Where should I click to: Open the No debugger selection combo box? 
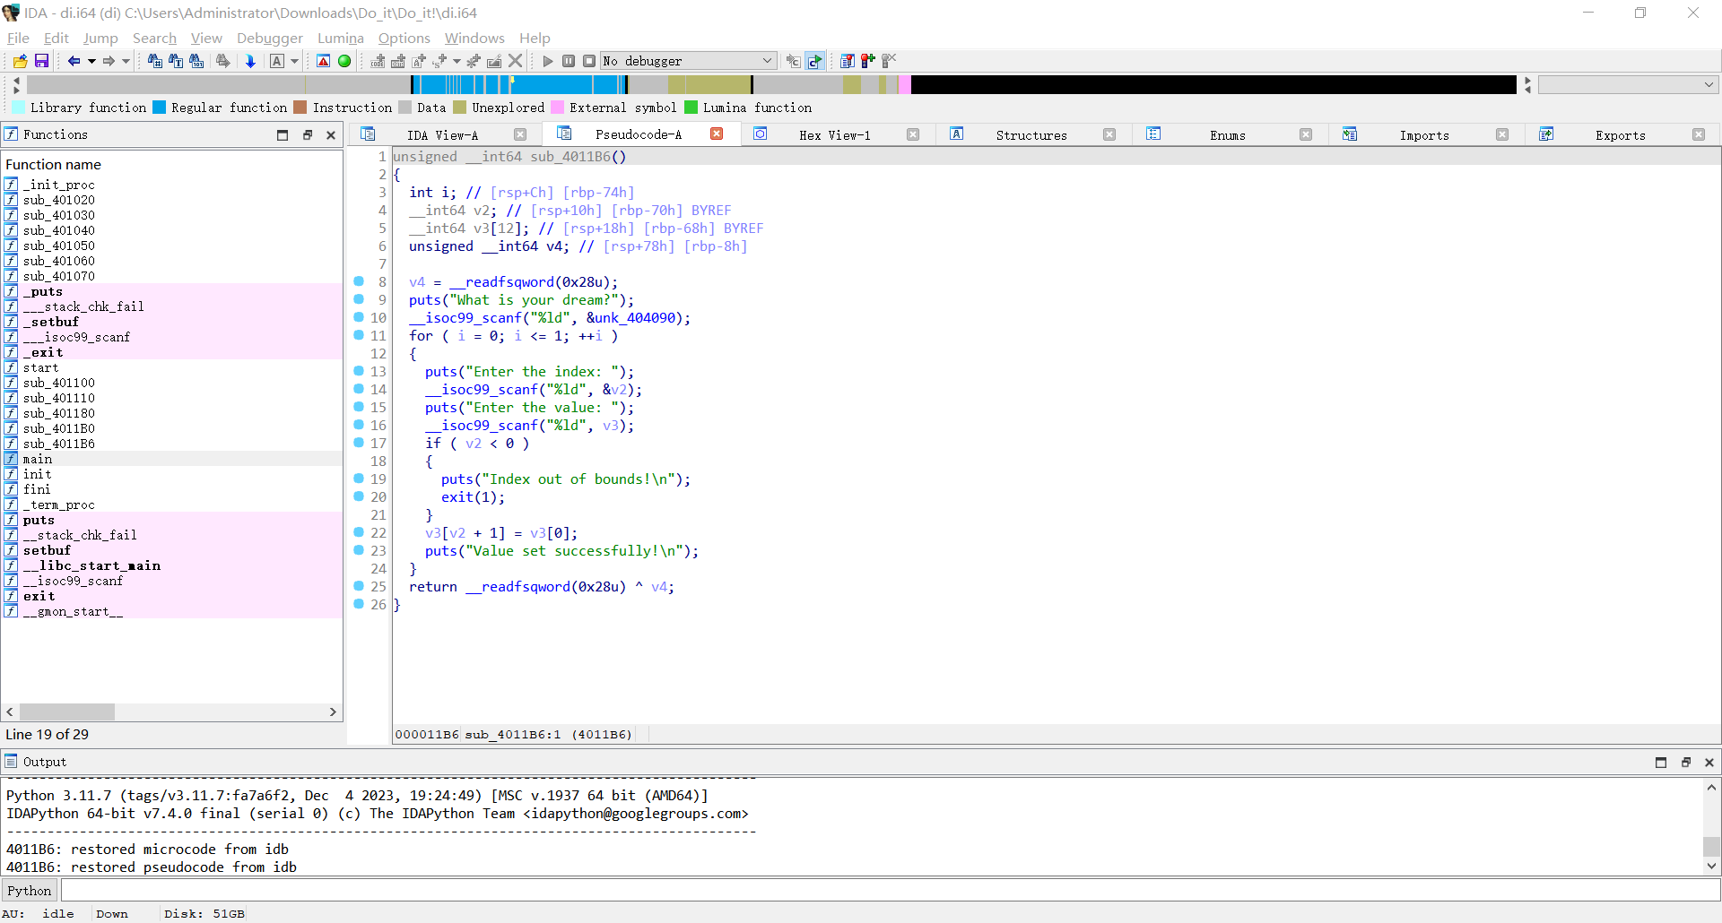tap(688, 61)
